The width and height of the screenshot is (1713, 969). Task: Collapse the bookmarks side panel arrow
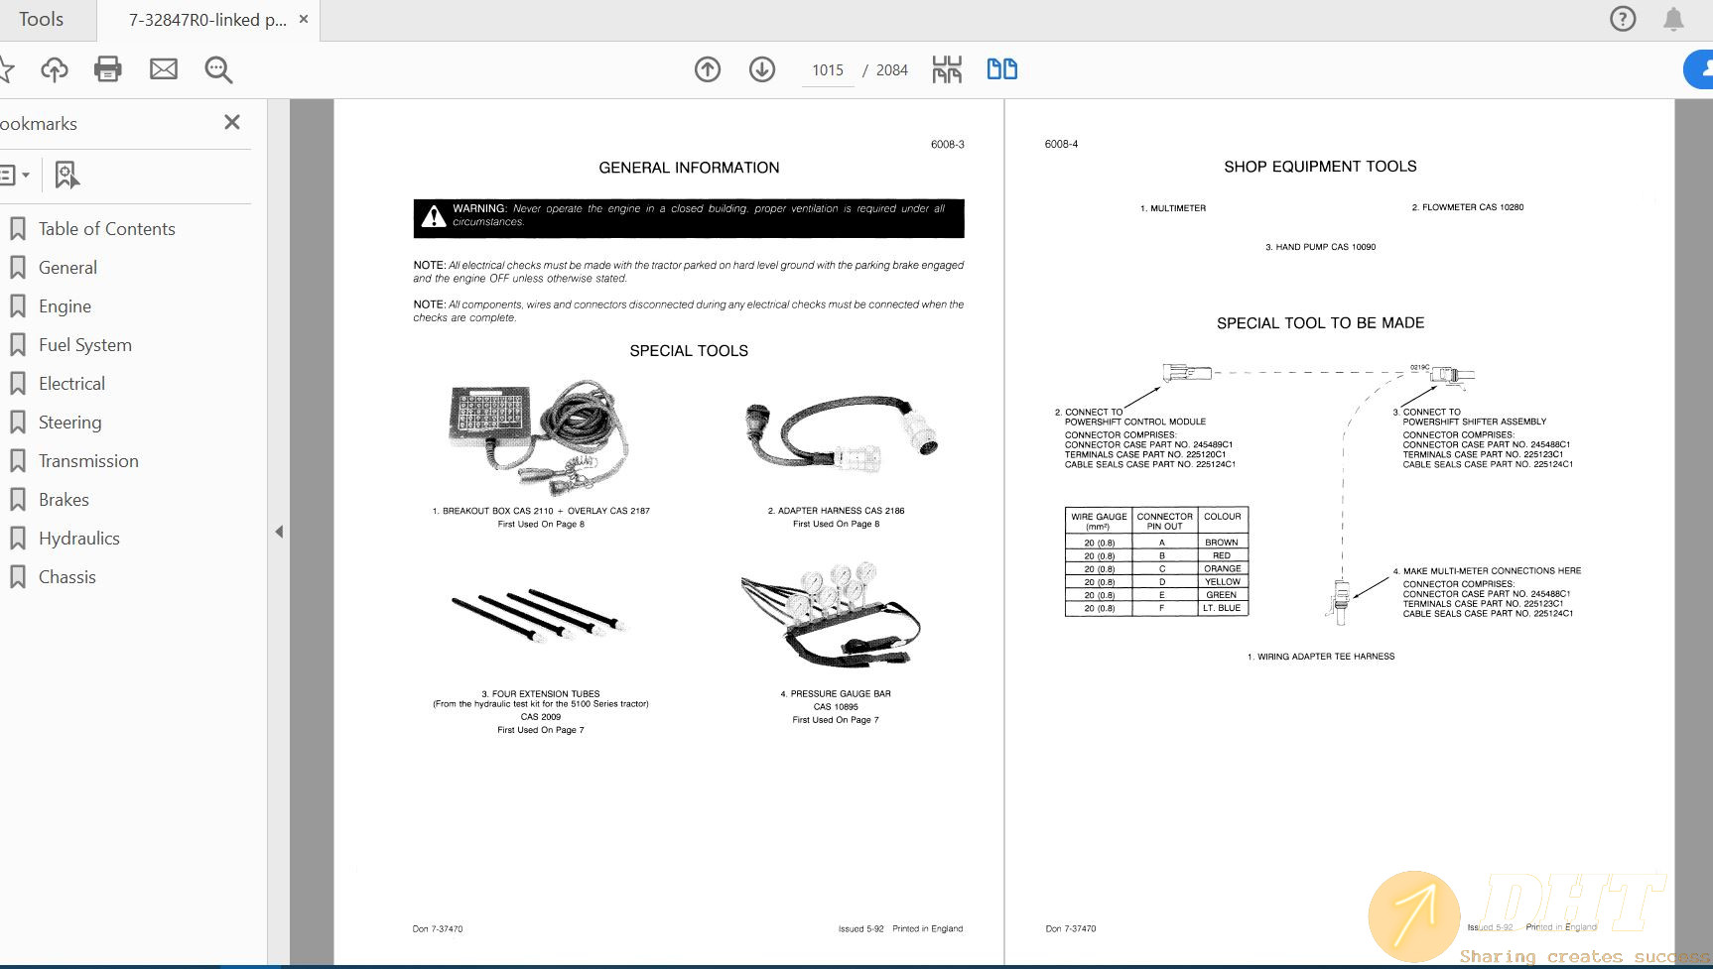(x=279, y=532)
